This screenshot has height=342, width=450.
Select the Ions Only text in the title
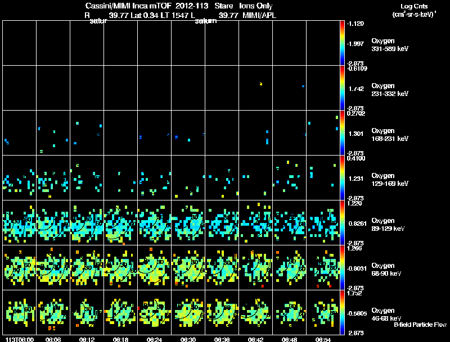(x=256, y=6)
